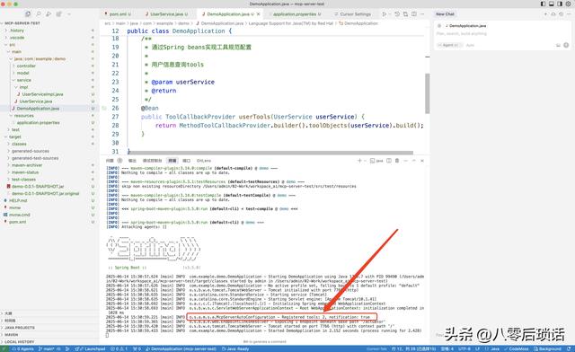Switch to the UserService.java editor tab

click(166, 14)
